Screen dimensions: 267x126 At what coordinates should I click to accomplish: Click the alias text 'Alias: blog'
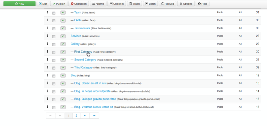[x=83, y=76]
